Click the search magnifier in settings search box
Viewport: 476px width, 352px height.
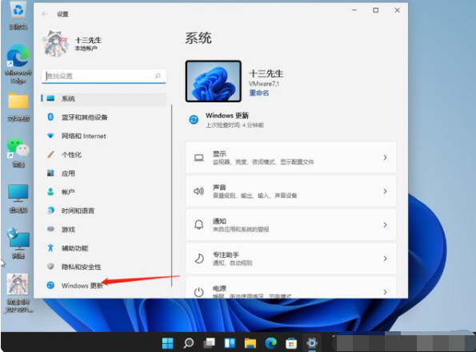158,76
